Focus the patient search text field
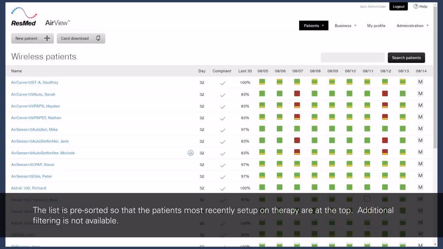This screenshot has height=249, width=443. (x=352, y=58)
